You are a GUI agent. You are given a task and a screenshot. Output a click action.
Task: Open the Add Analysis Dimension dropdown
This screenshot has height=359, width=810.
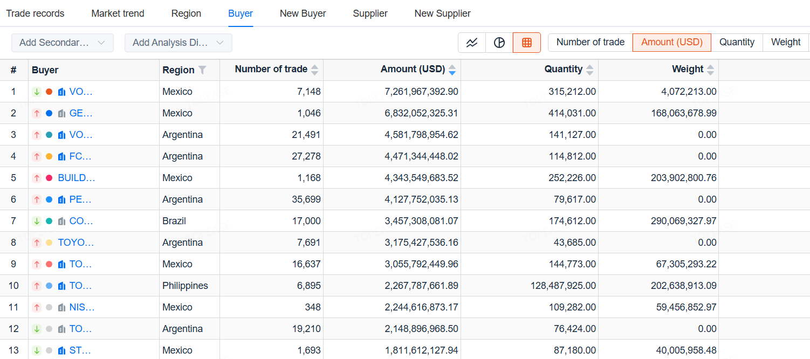[x=179, y=43]
